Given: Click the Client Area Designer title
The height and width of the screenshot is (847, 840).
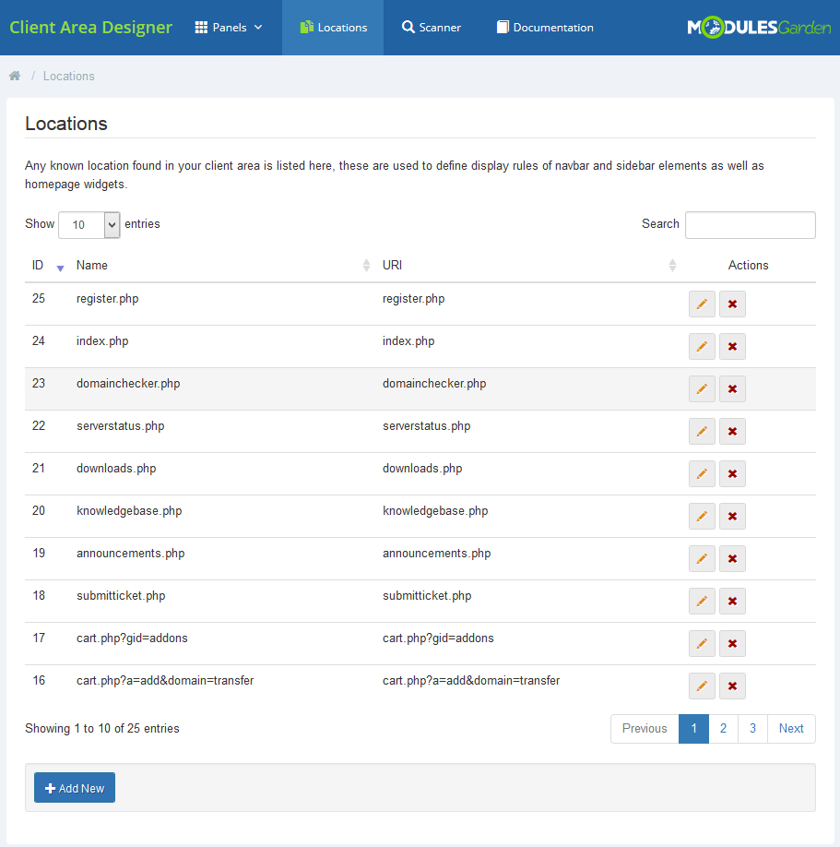Looking at the screenshot, I should tap(90, 28).
